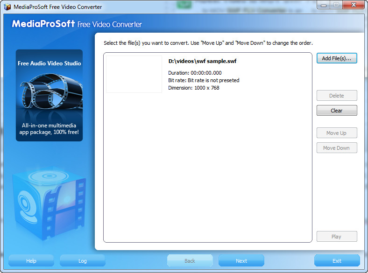Click the MediaProSoft app icon in title bar
The image size is (368, 273).
(x=7, y=7)
